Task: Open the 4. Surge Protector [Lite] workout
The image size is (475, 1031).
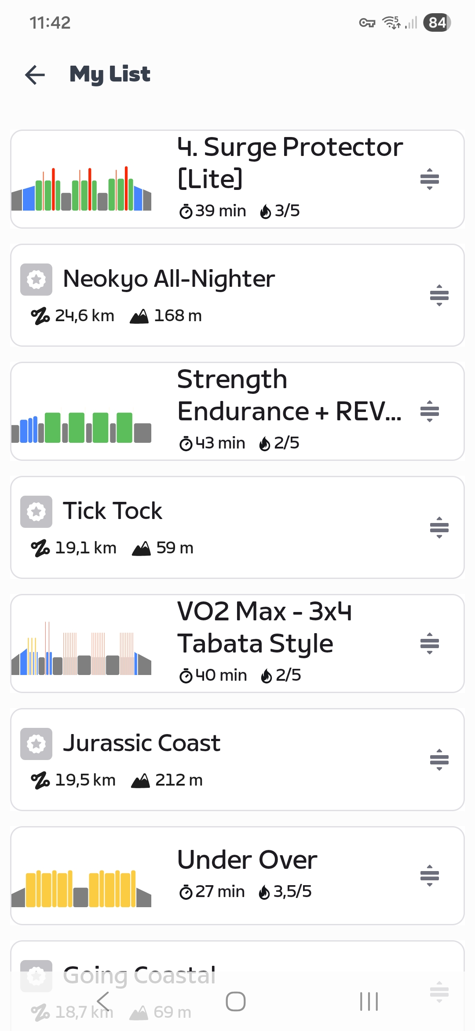Action: pos(290,163)
